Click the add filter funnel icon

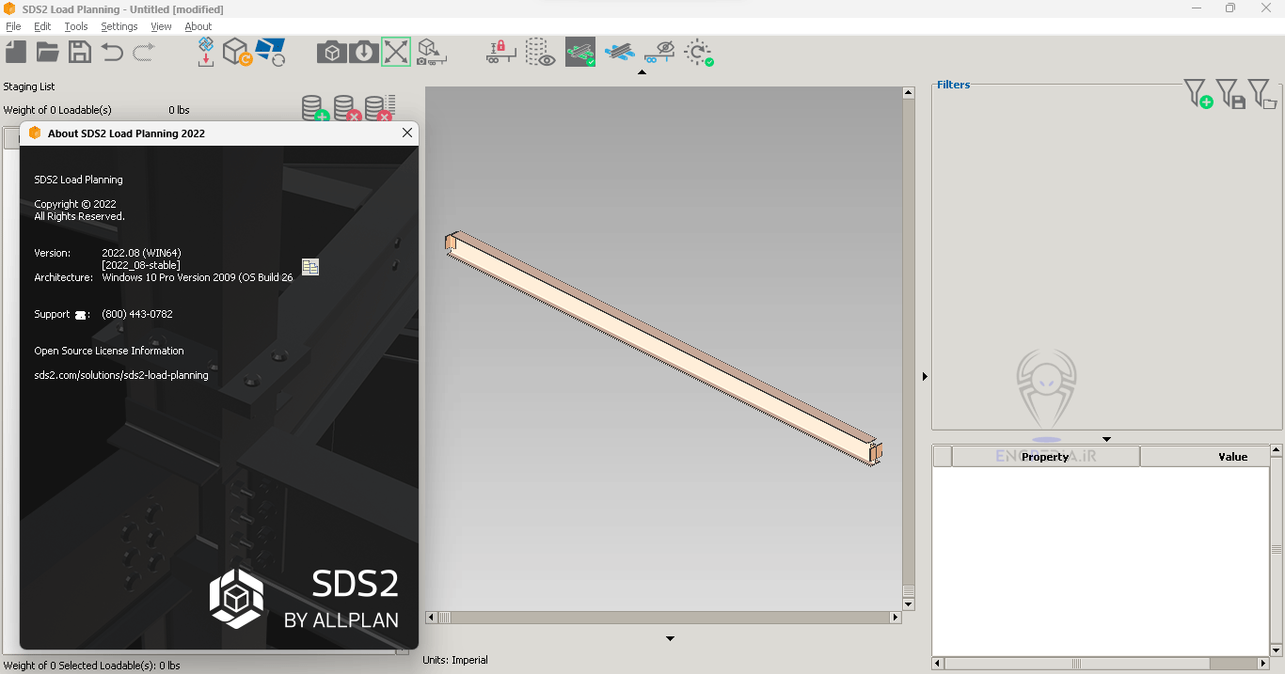[1198, 93]
